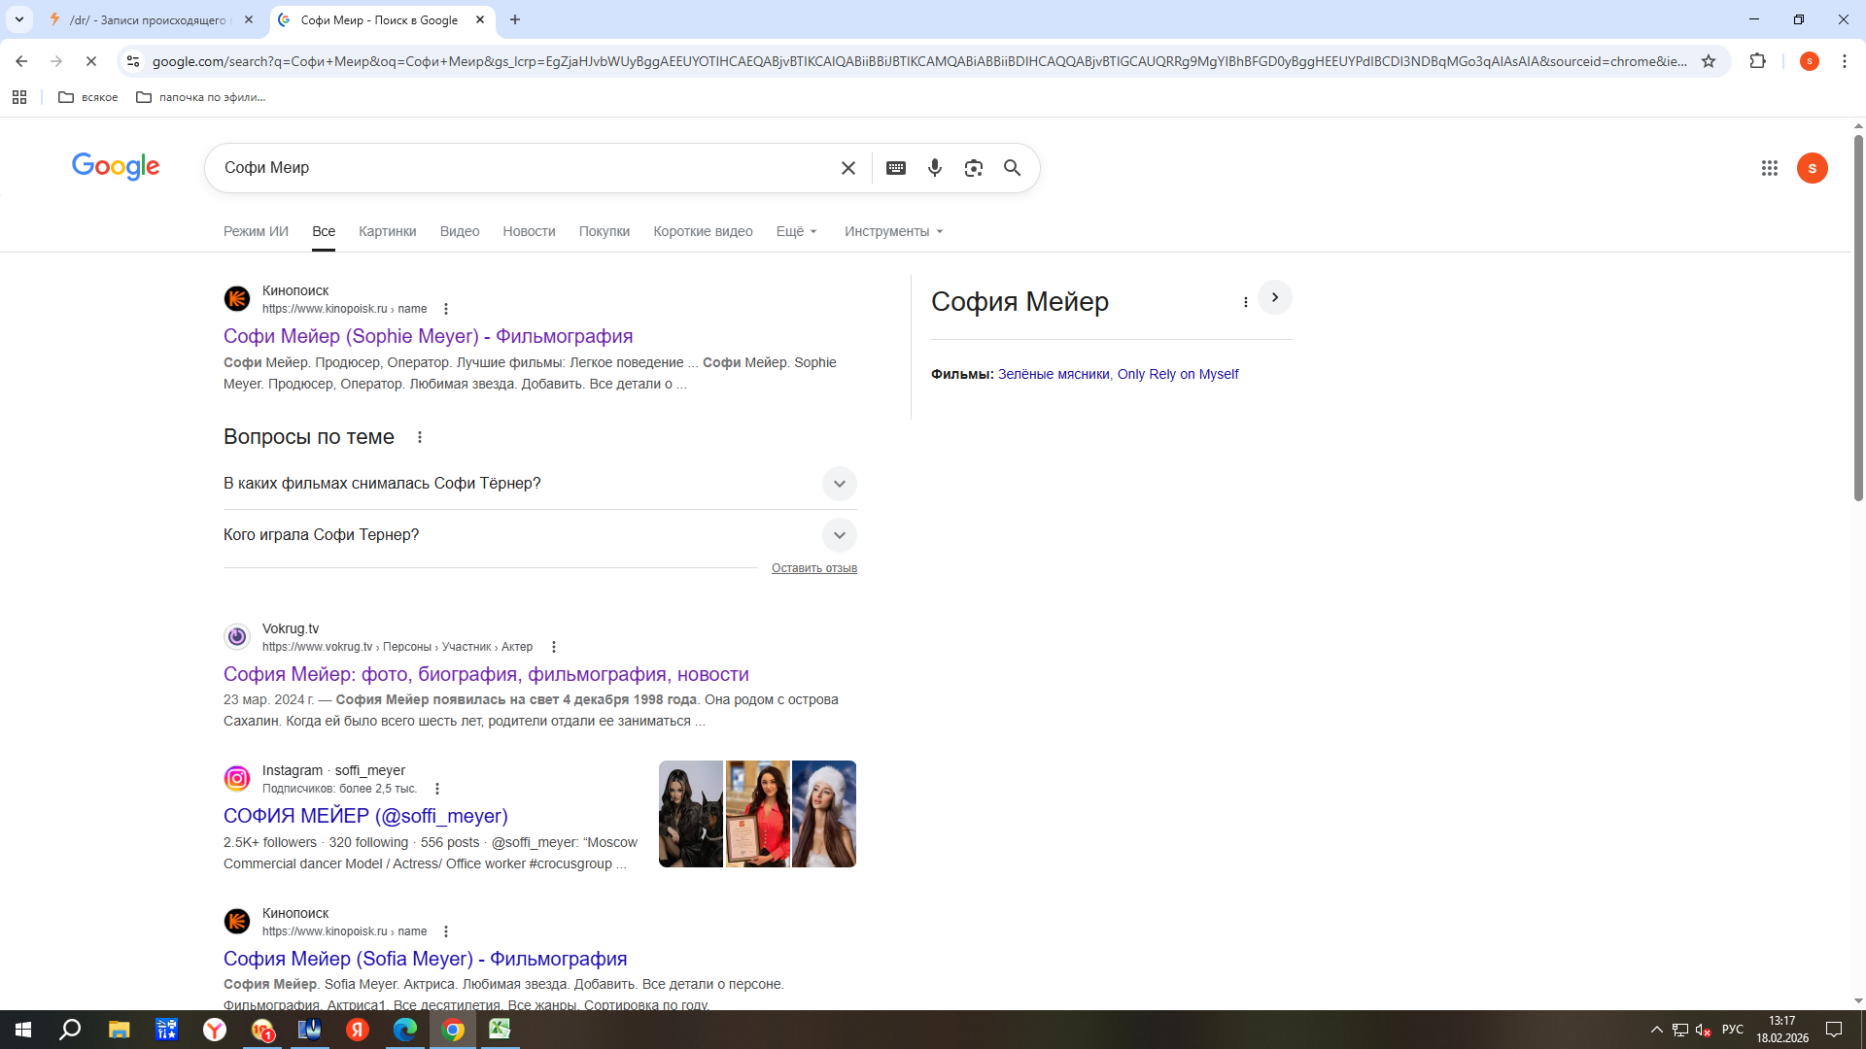Open Google Lens image search

(974, 168)
